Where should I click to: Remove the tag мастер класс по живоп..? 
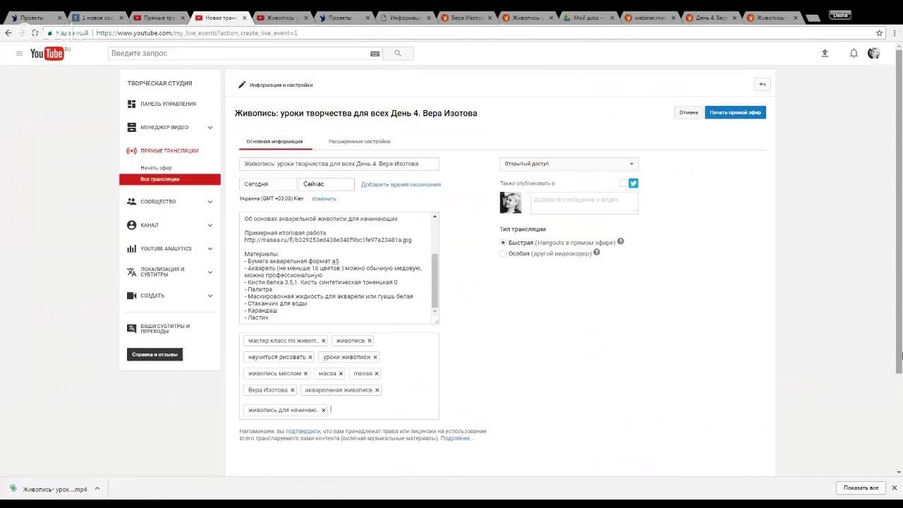point(323,341)
